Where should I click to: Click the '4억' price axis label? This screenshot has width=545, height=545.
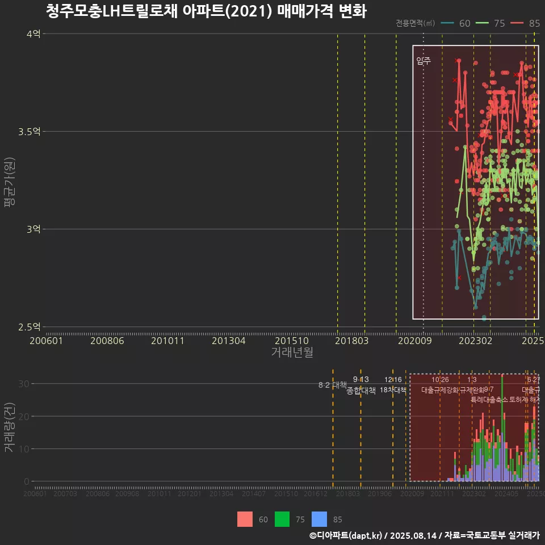pos(33,33)
